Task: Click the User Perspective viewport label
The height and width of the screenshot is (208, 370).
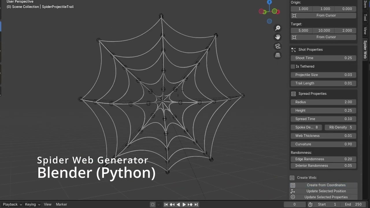Action: pos(20,2)
